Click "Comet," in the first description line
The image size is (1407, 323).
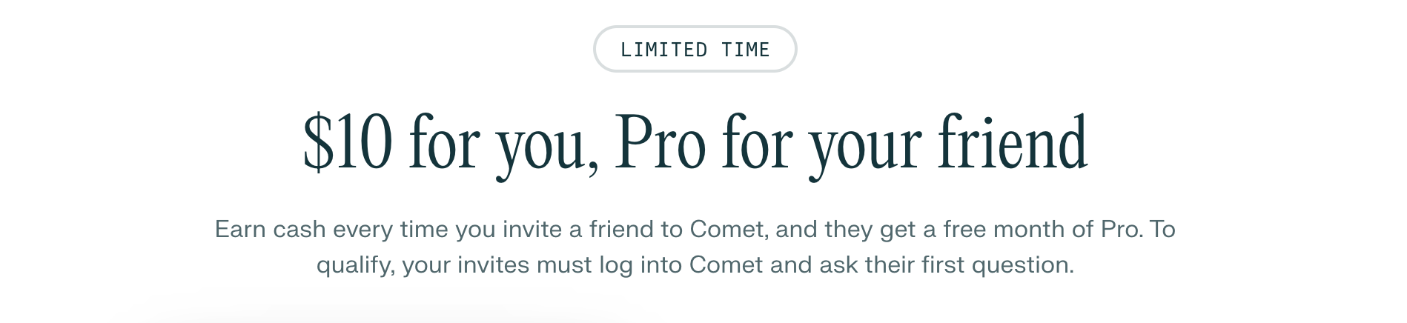729,230
